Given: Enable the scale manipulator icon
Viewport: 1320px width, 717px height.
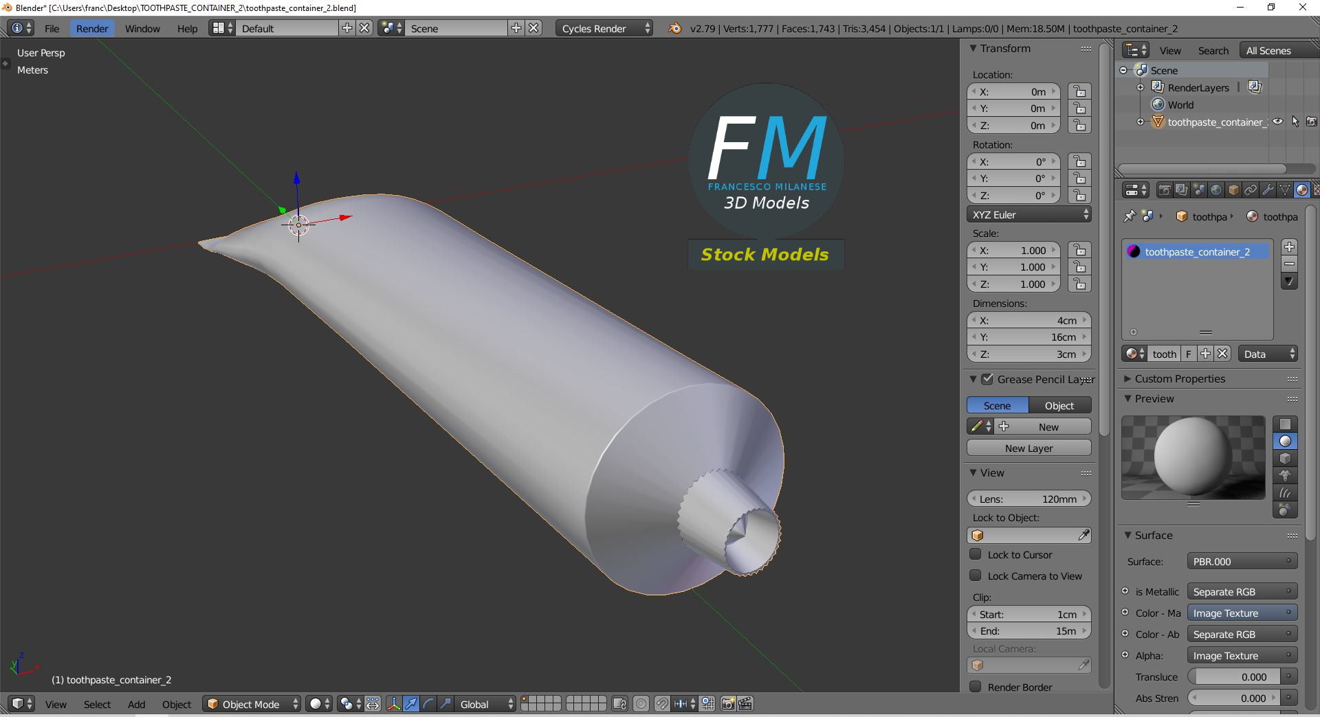Looking at the screenshot, I should pos(445,704).
